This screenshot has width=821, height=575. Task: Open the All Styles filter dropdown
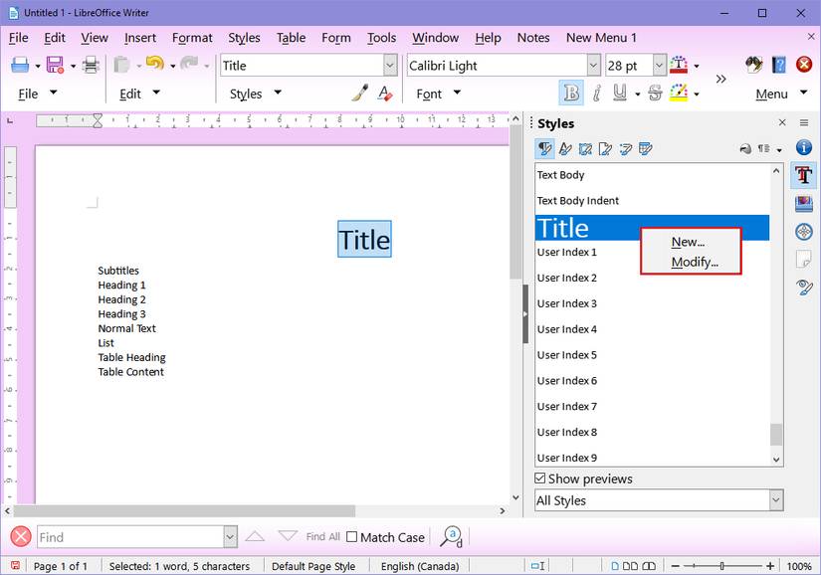click(777, 500)
